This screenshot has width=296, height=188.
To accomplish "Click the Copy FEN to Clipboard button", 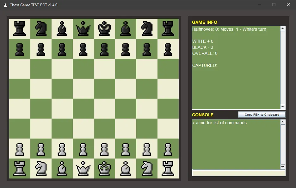I will click(262, 114).
